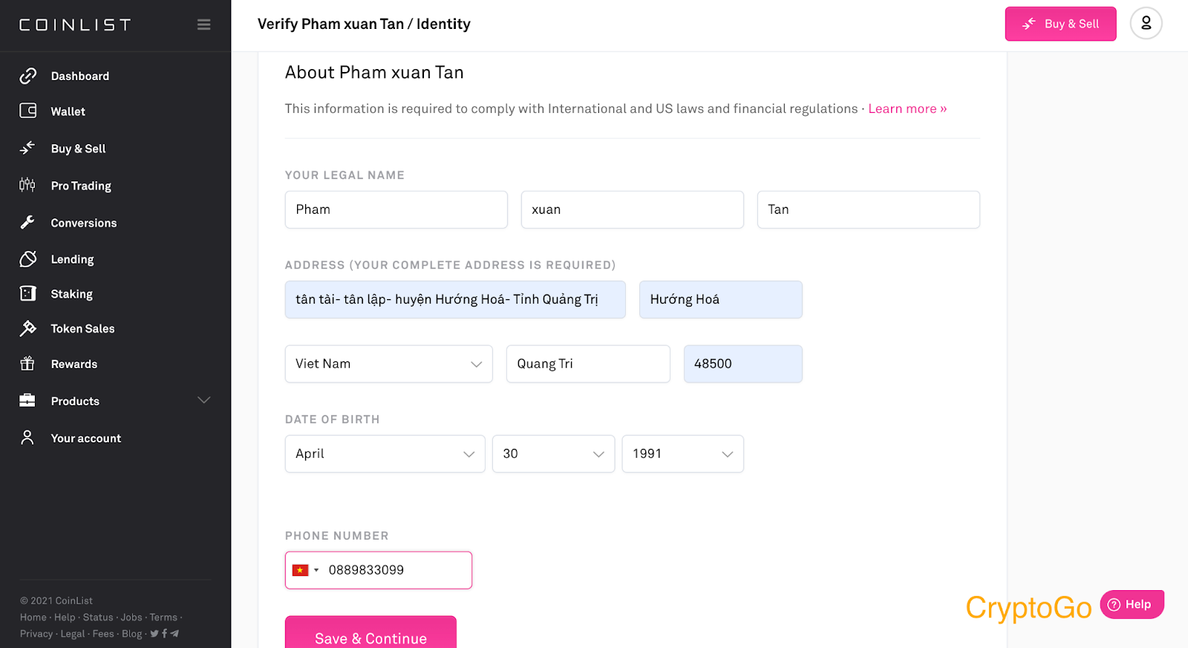
Task: Click the Token Sales gavel icon
Action: [x=27, y=328]
